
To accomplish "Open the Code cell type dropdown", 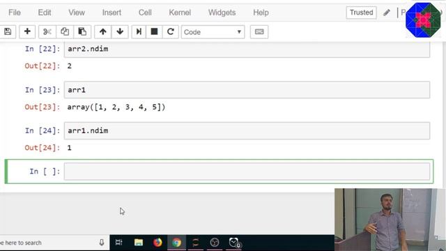I will [213, 32].
